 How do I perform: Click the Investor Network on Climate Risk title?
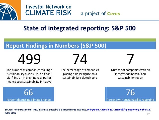[x=48, y=10]
